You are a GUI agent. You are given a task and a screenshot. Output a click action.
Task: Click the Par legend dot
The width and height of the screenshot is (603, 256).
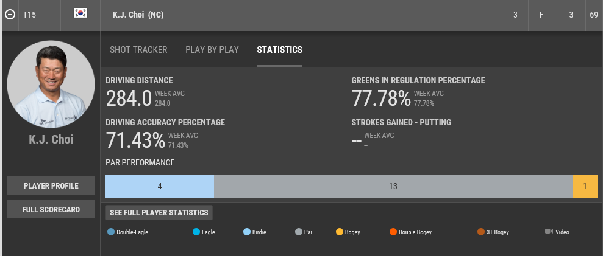click(x=299, y=232)
